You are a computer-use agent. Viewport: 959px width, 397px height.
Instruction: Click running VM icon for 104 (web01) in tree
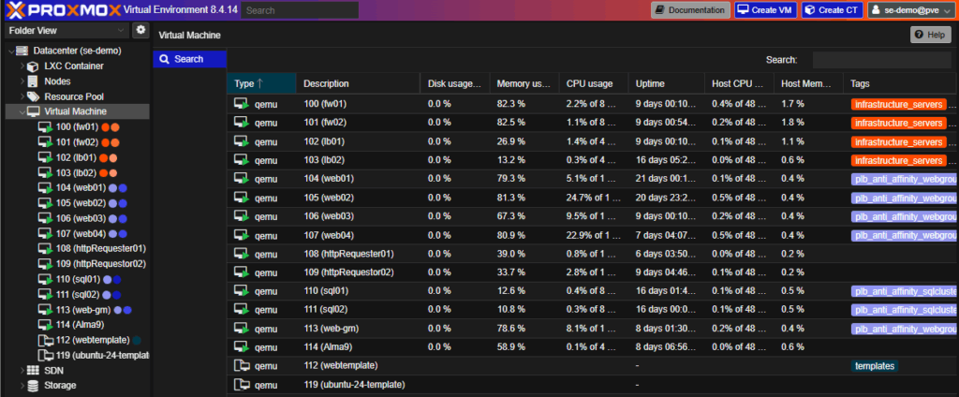45,188
